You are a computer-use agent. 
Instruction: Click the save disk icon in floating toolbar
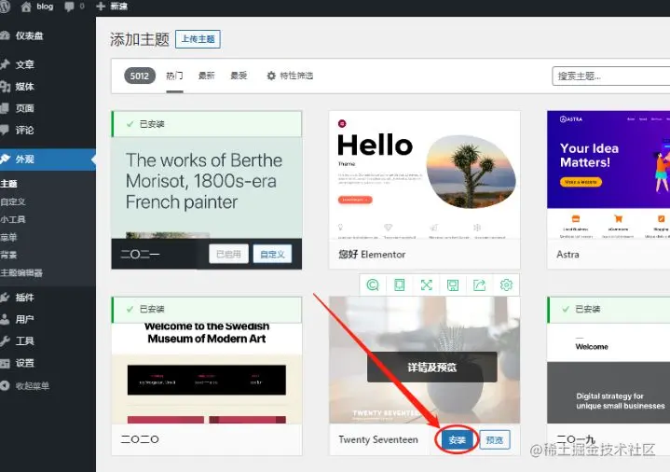453,285
